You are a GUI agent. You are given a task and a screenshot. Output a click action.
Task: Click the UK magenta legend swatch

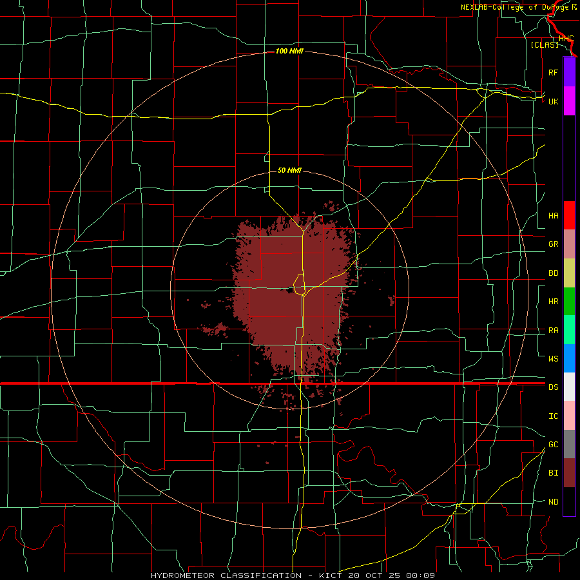point(569,101)
